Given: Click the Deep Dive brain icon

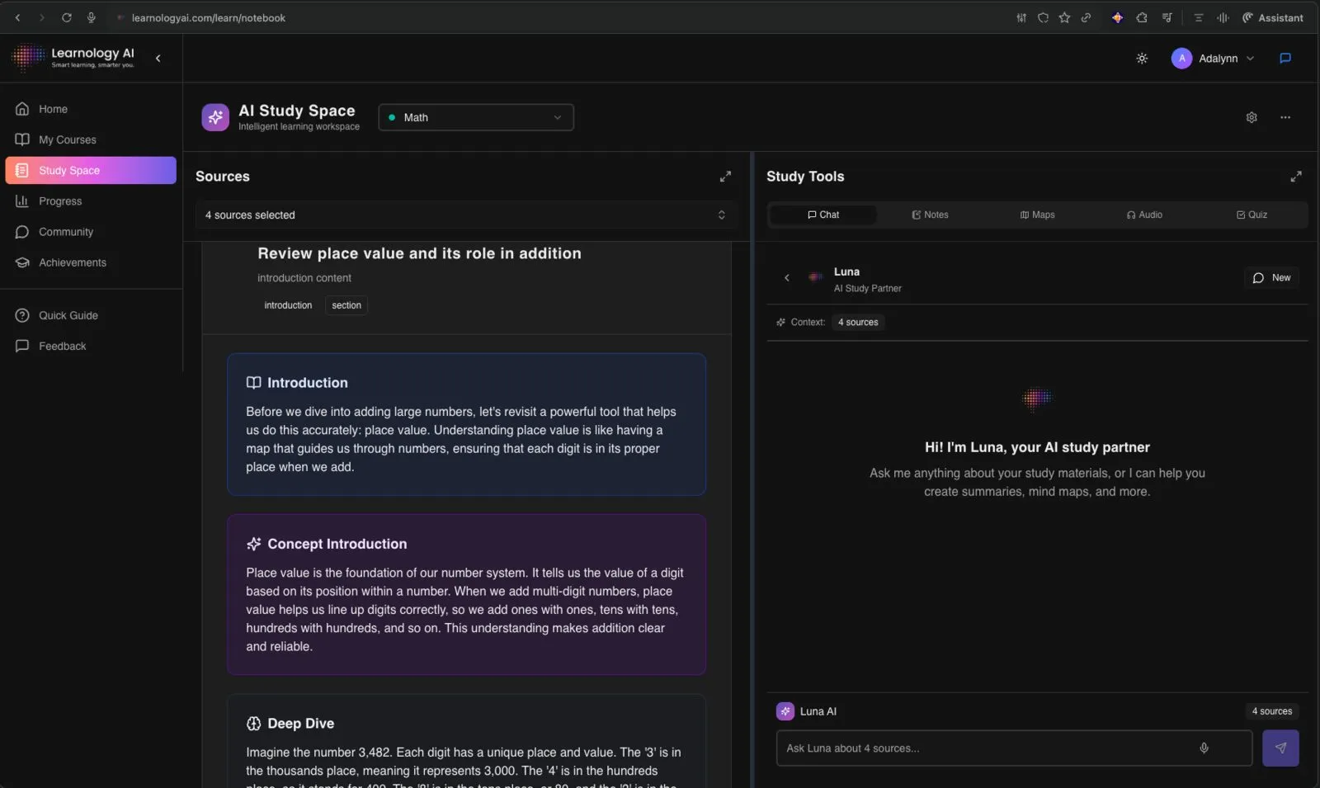Looking at the screenshot, I should pyautogui.click(x=253, y=724).
